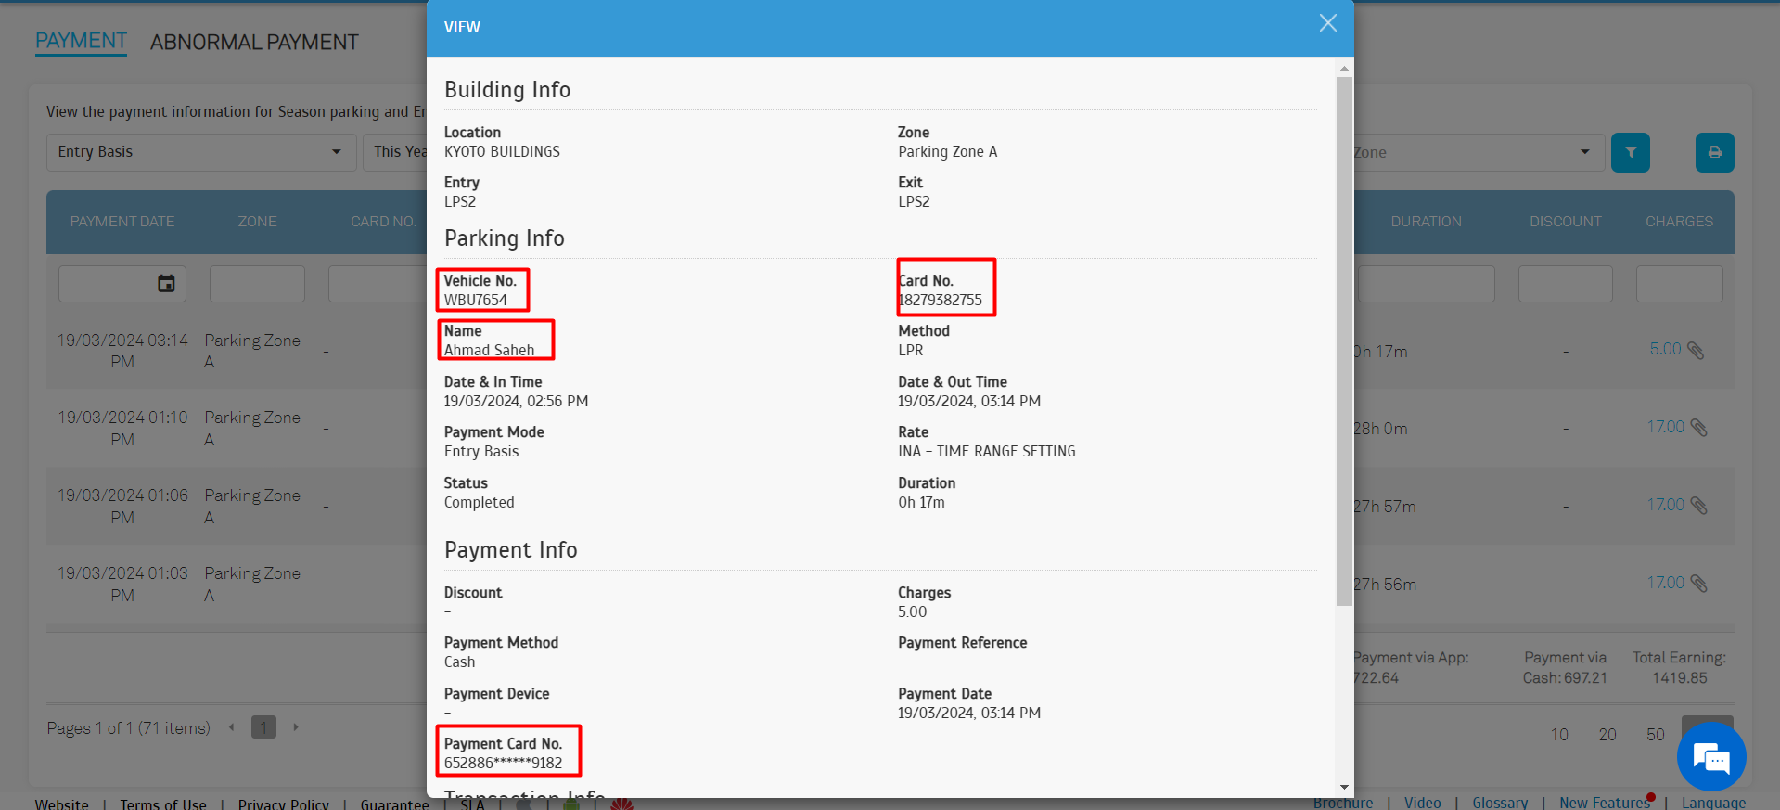Go to the previous page arrow in pagination
1780x810 pixels.
231,727
